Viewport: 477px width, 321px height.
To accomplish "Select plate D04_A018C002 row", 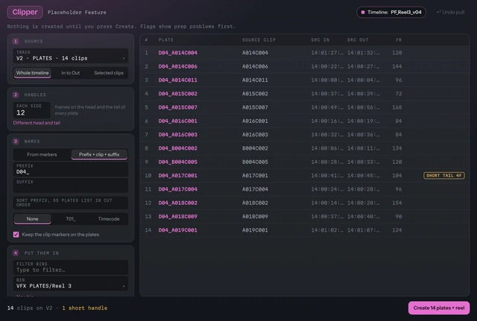I will point(305,203).
